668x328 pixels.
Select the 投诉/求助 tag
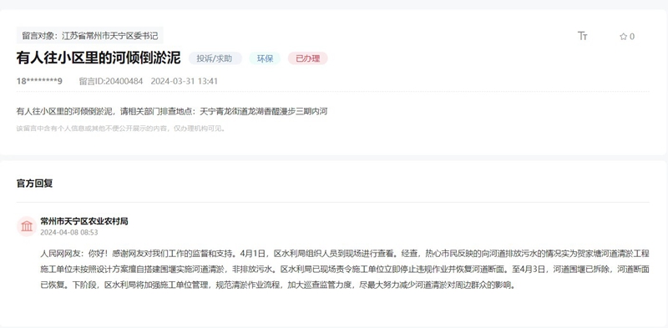click(215, 58)
